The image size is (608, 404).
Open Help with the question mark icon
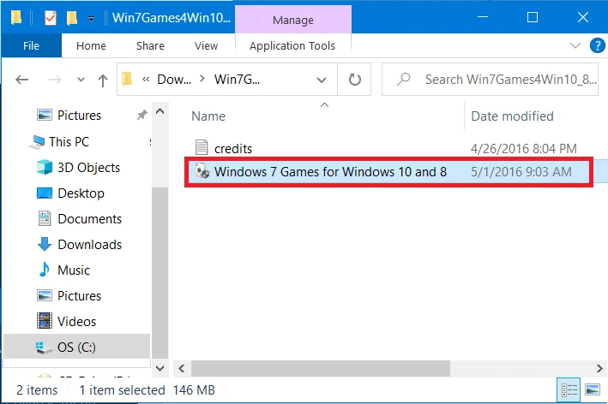coord(597,45)
